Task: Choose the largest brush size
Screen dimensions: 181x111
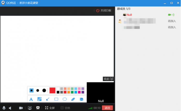Action: [44, 90]
